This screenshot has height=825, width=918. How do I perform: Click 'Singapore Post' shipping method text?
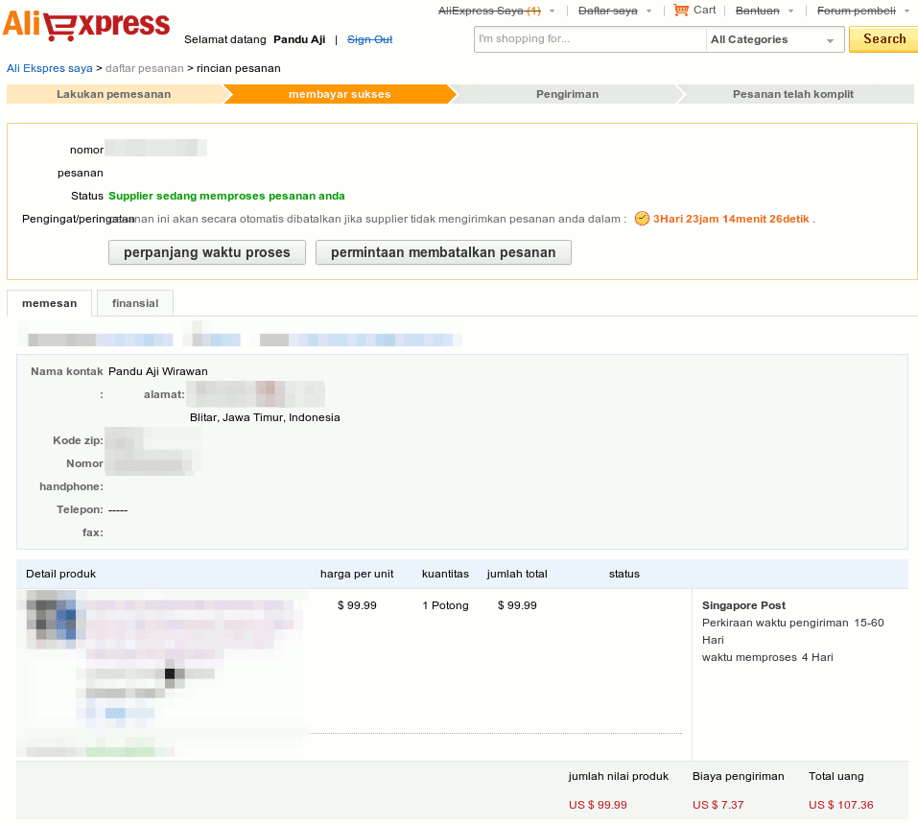pyautogui.click(x=743, y=605)
